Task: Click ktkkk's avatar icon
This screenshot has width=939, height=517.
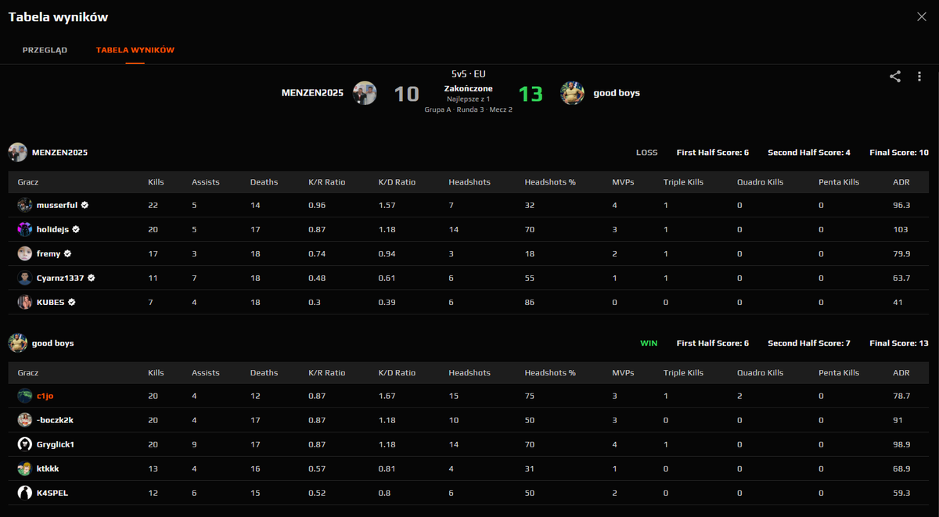Action: coord(25,469)
